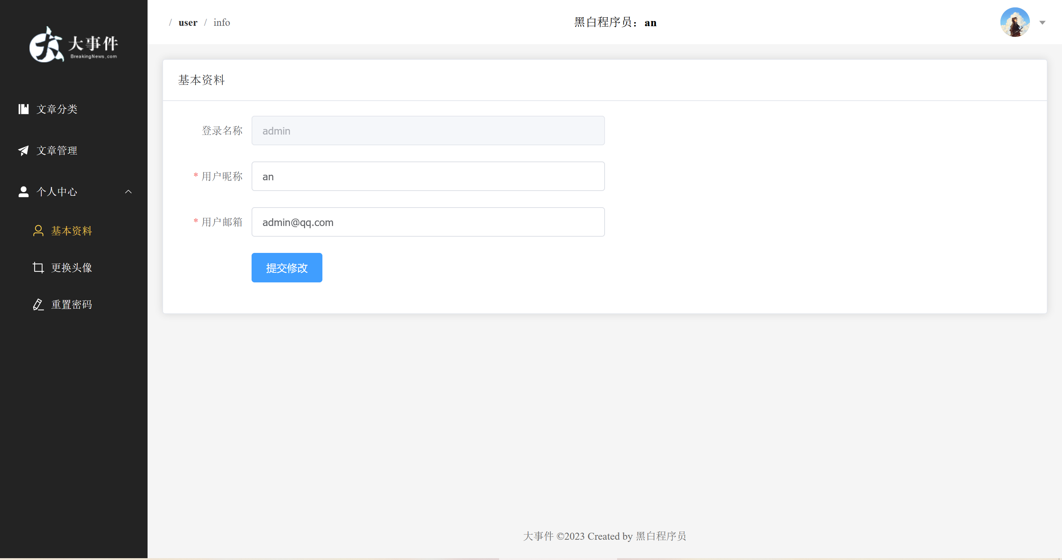This screenshot has width=1062, height=560.
Task: Click the 提交修改 button
Action: [287, 268]
